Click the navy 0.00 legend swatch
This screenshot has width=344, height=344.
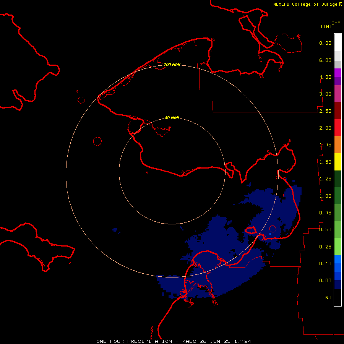(x=338, y=285)
